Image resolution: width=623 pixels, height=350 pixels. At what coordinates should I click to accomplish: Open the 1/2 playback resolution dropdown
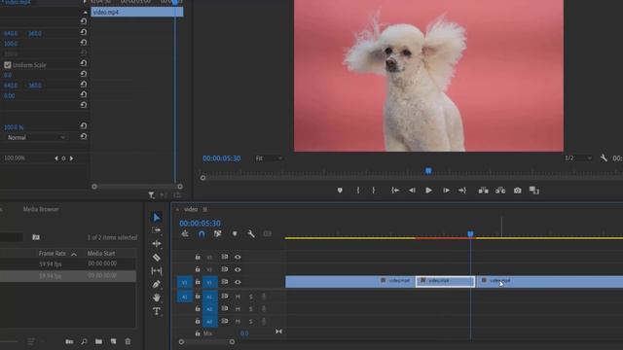coord(578,157)
